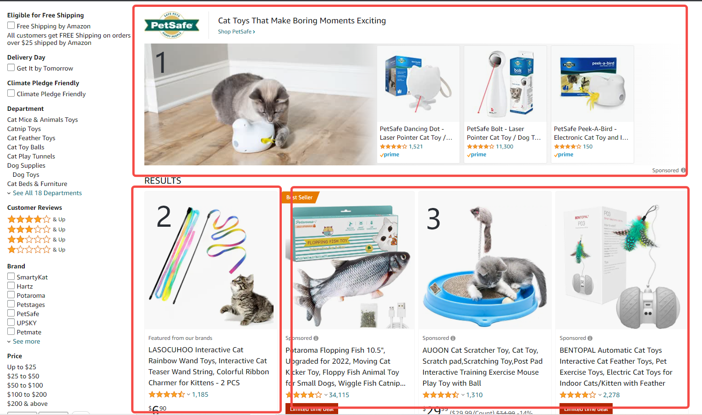702x415 pixels.
Task: Click the Sponsored info icon on the banner
Action: 683,170
